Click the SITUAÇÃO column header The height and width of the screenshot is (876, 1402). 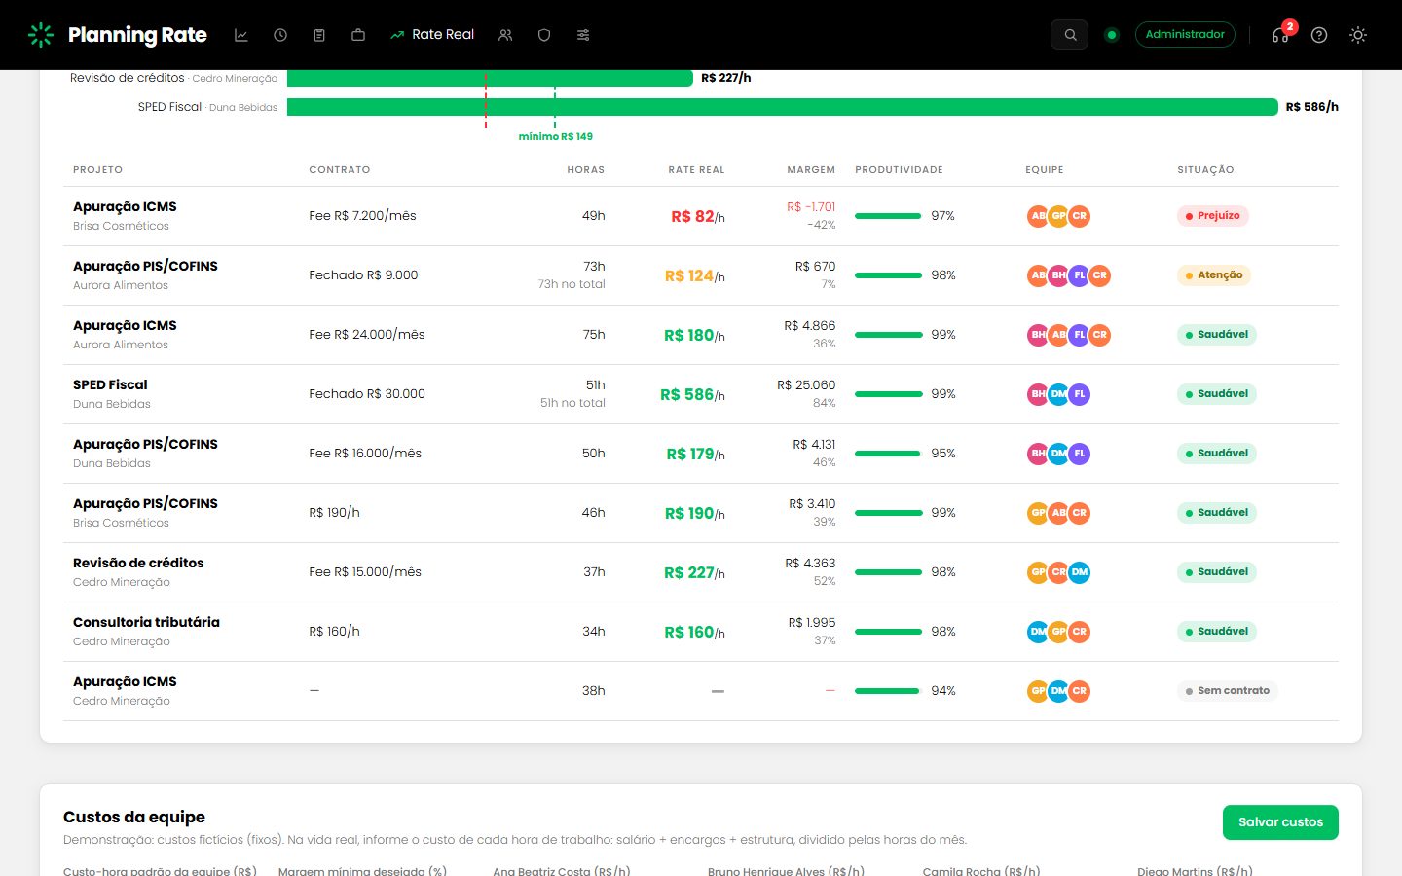point(1205,170)
